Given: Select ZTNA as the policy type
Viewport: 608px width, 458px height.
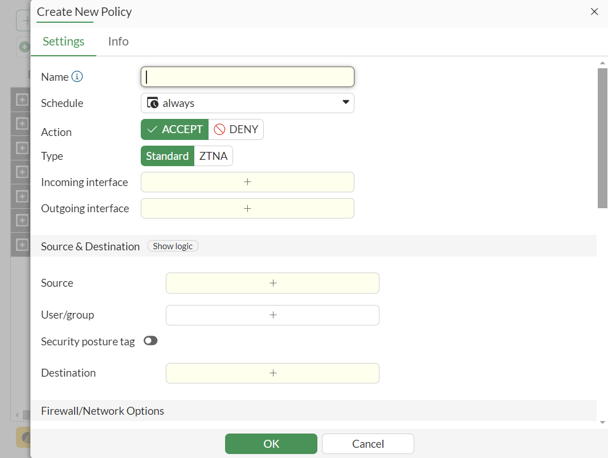Looking at the screenshot, I should coord(213,156).
